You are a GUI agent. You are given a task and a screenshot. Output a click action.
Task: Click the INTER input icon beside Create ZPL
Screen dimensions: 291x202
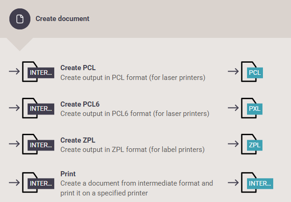click(x=38, y=144)
